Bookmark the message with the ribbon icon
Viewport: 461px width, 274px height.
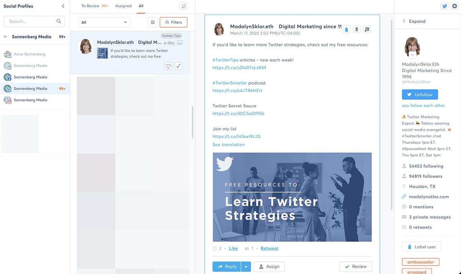[x=357, y=29]
